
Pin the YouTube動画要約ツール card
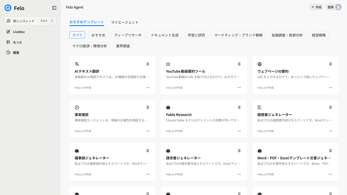pos(239,64)
